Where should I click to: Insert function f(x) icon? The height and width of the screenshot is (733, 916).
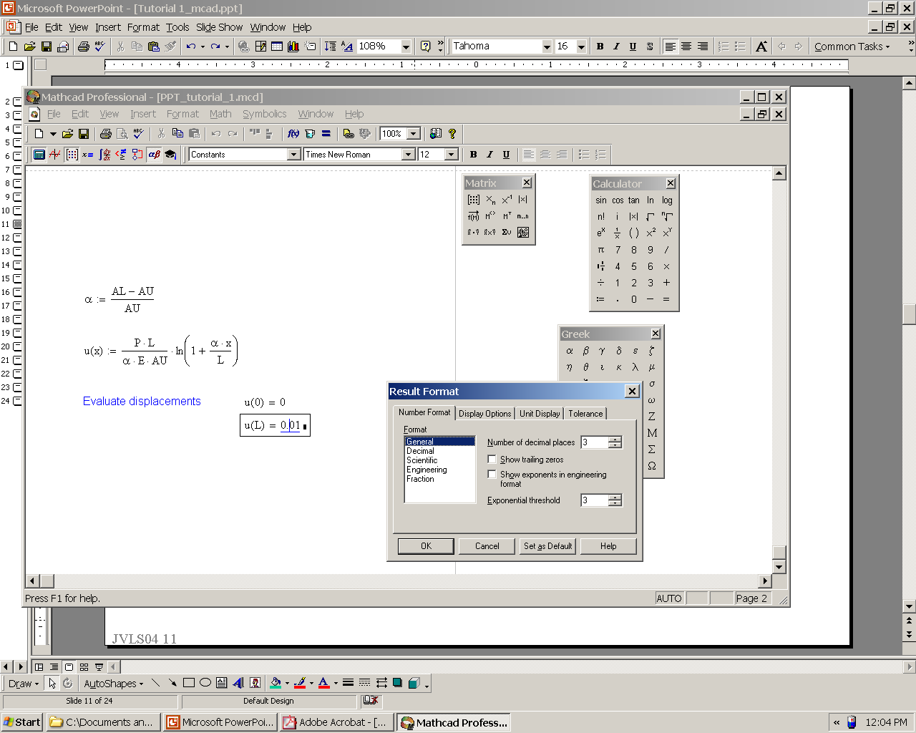click(293, 134)
